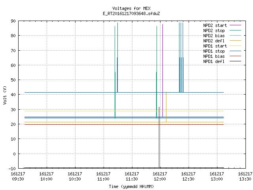The image size is (253, 190).
Task: Click the green NPD2 stop spike before 12:00
Action: (157, 71)
